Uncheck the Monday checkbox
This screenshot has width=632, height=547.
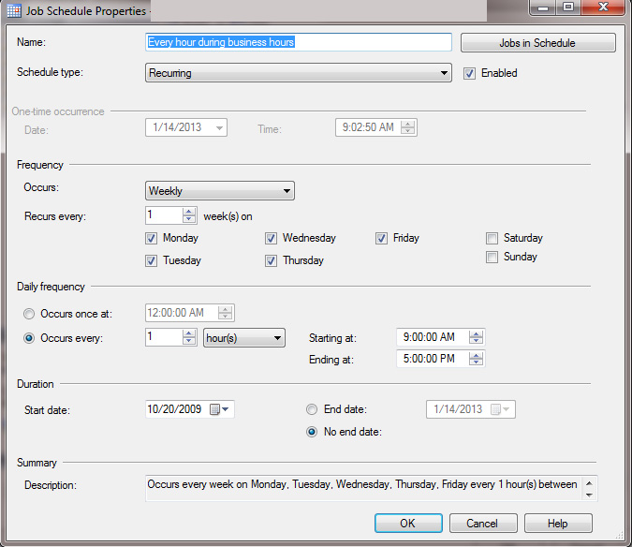[151, 238]
